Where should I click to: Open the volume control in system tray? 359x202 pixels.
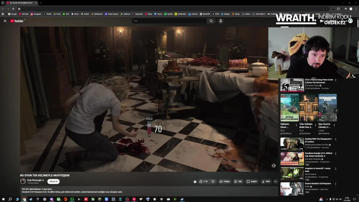tap(337, 199)
